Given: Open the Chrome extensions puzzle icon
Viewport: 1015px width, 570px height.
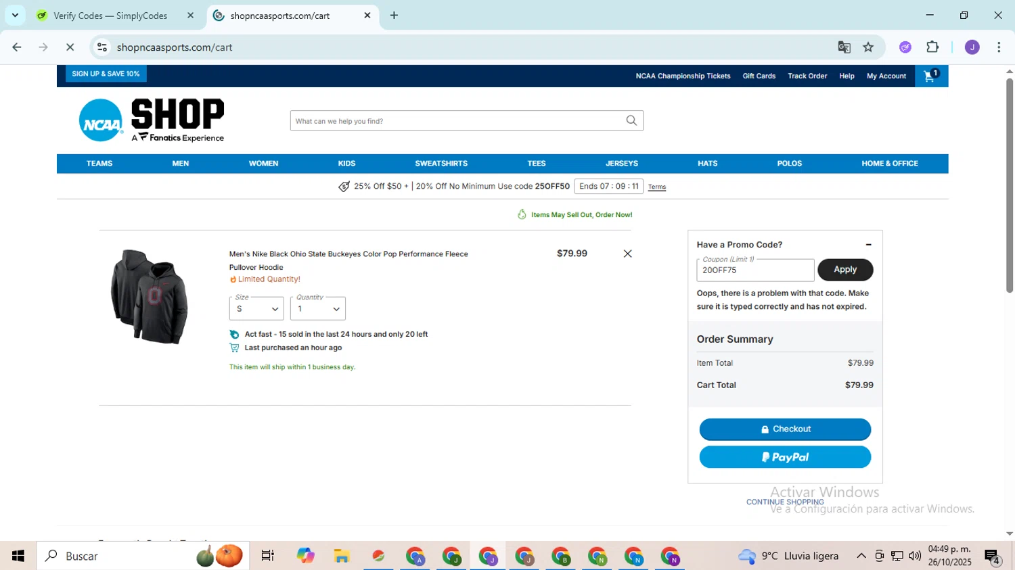Looking at the screenshot, I should [932, 47].
